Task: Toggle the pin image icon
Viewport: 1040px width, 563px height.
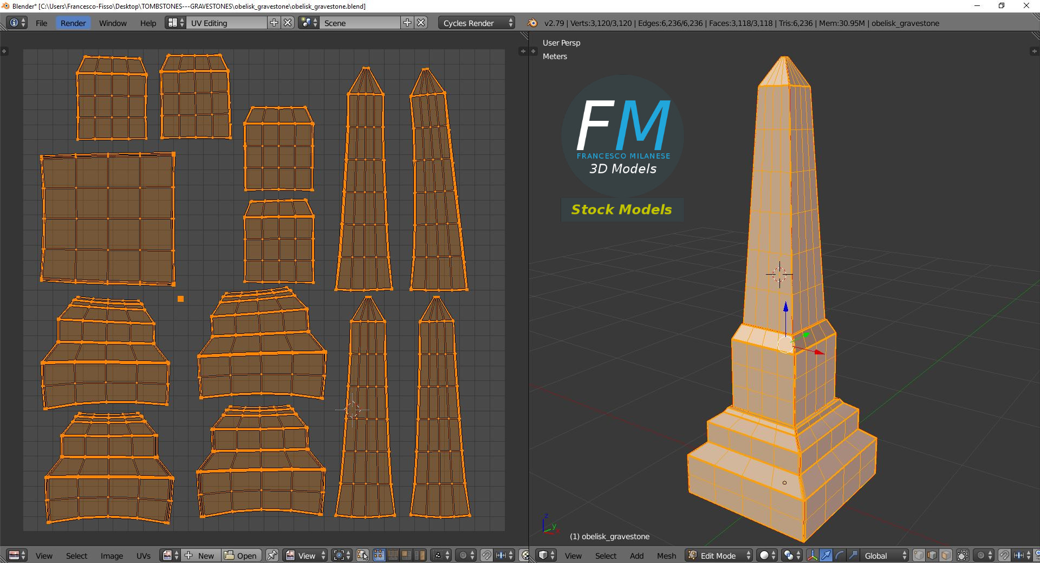Action: (272, 555)
